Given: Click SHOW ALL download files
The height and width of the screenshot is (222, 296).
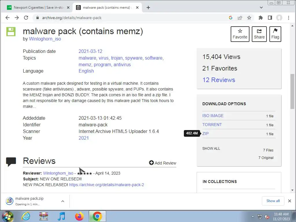Looking at the screenshot, I should 211,149.
